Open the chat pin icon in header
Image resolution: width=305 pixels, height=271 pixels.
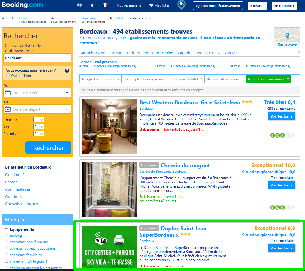tap(181, 5)
